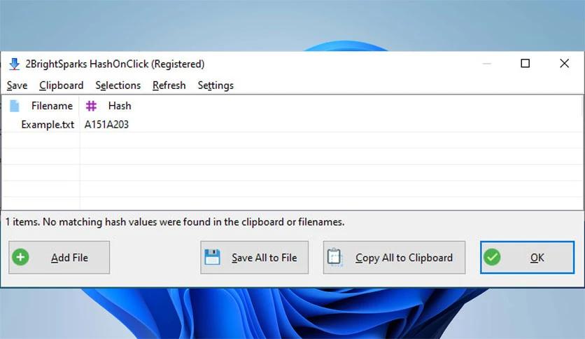Open the Selections menu
This screenshot has width=585, height=339.
[x=118, y=85]
